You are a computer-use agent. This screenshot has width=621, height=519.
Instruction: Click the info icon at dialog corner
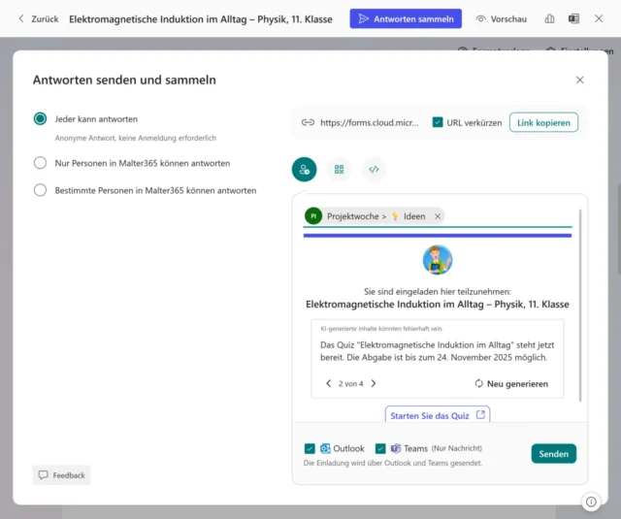click(x=591, y=502)
